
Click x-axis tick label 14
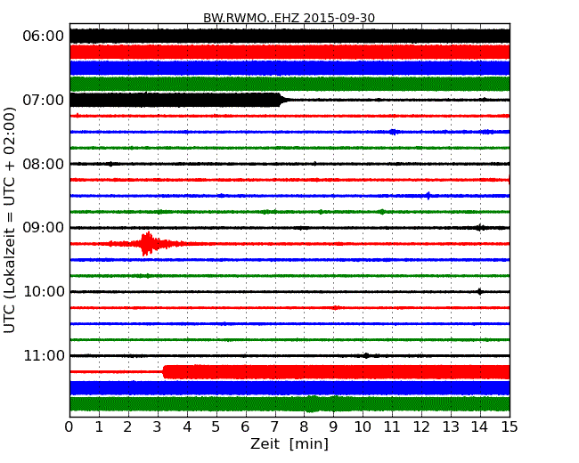point(480,427)
